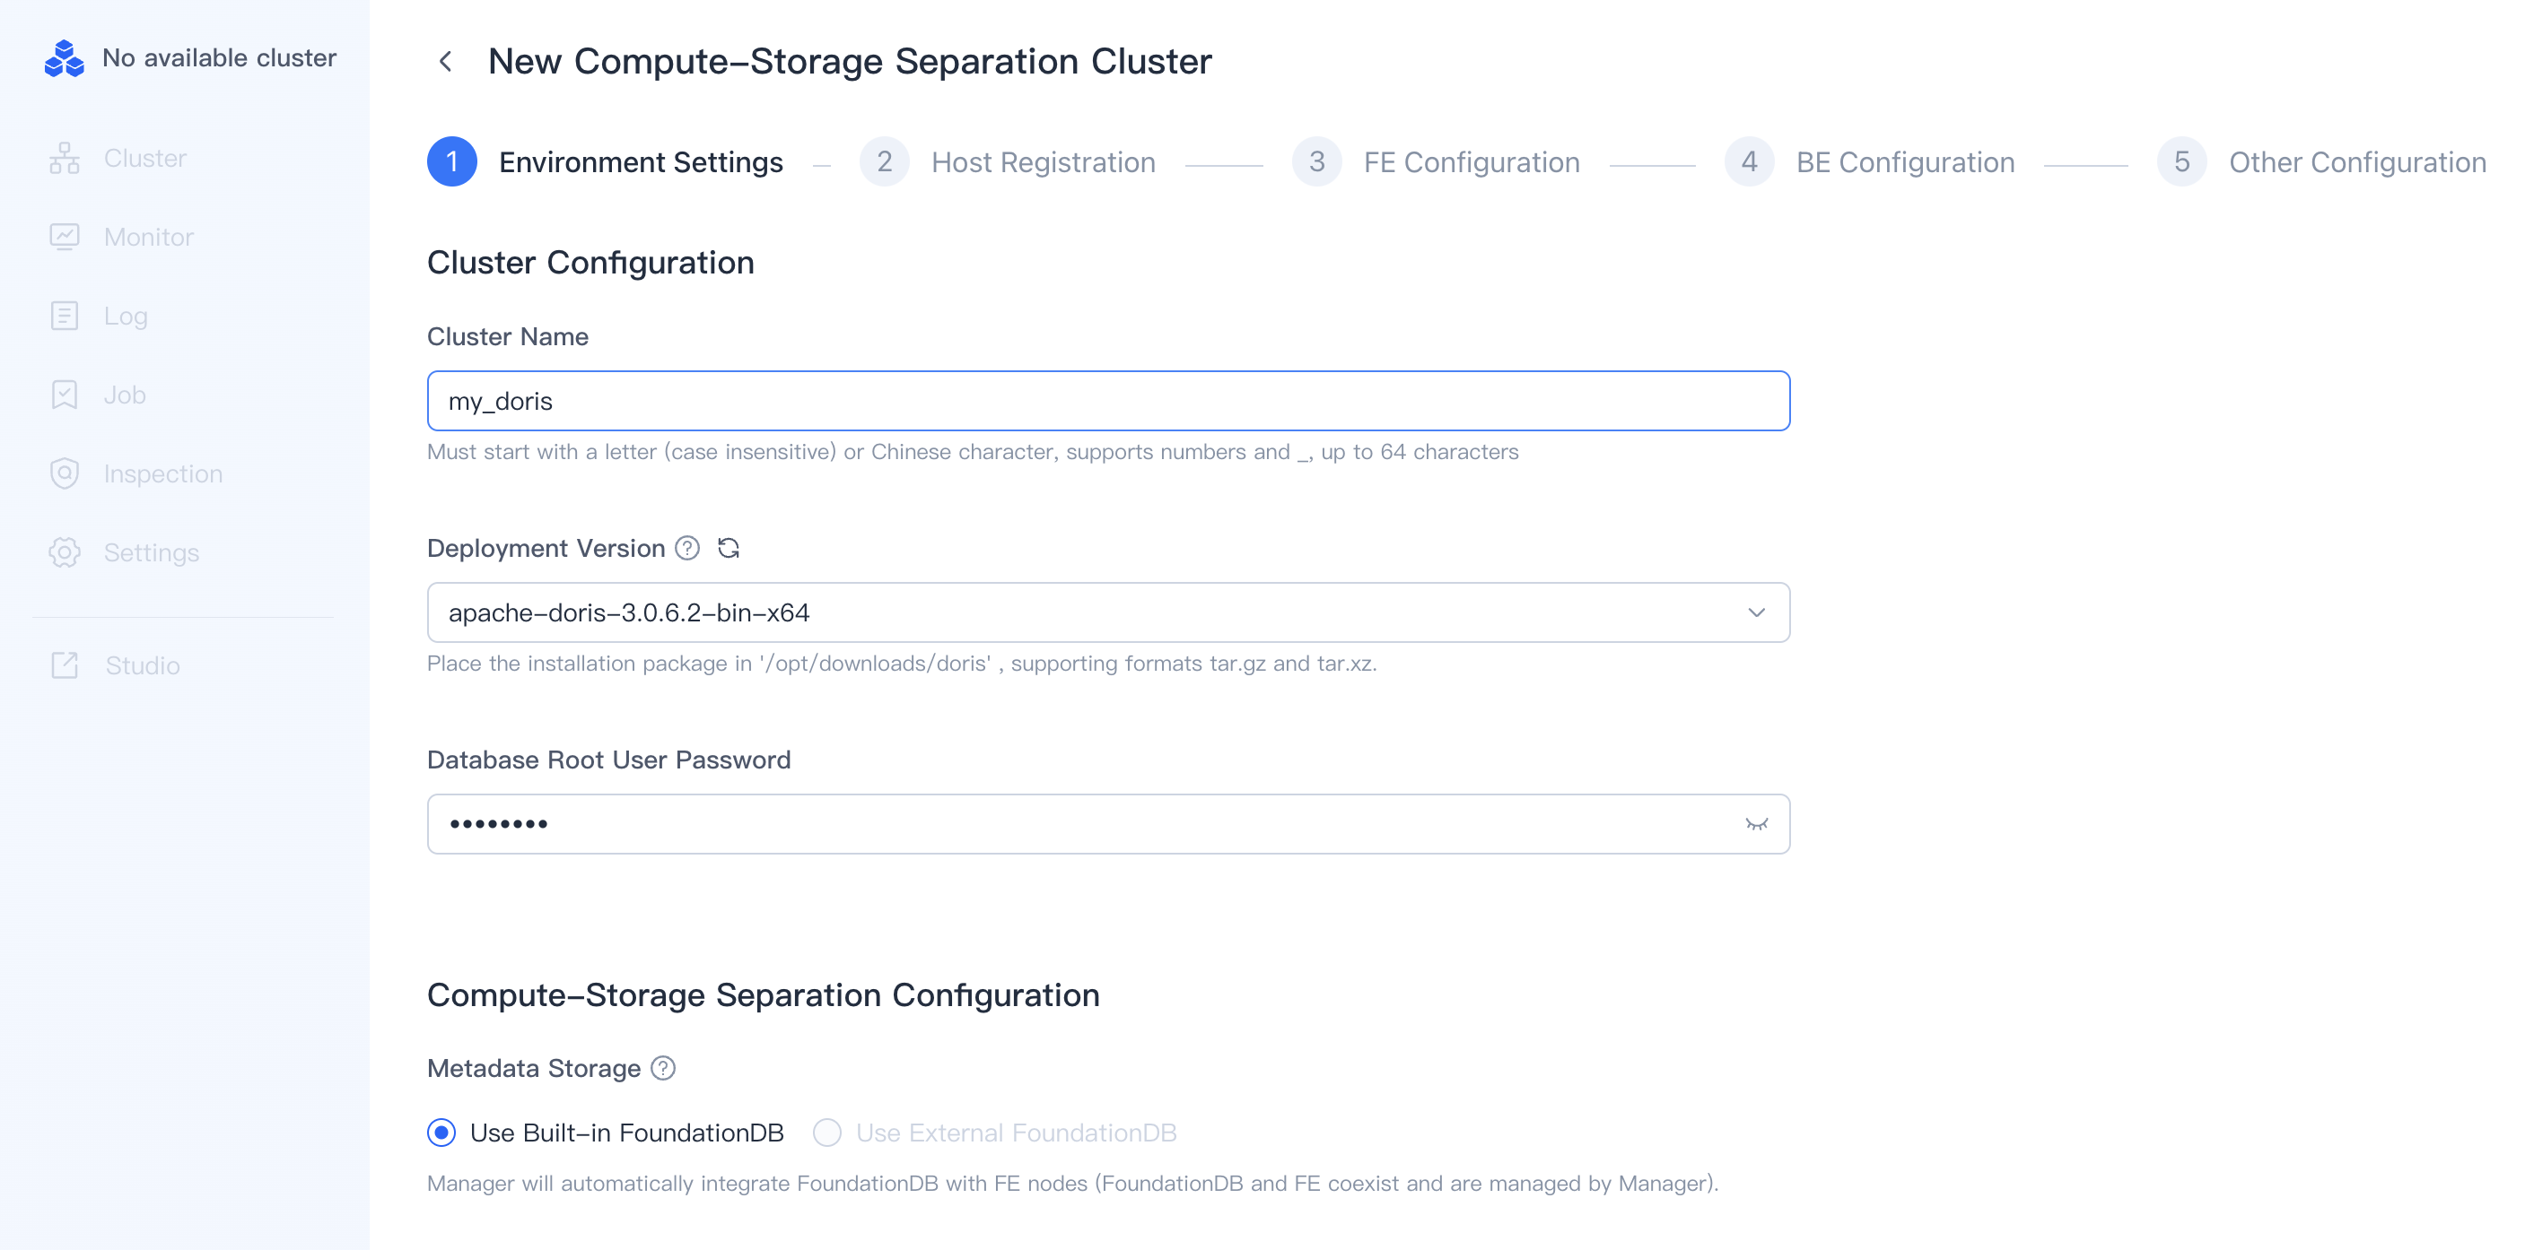Viewport: 2525px width, 1250px height.
Task: Refresh the Deployment Version list
Action: pos(729,548)
